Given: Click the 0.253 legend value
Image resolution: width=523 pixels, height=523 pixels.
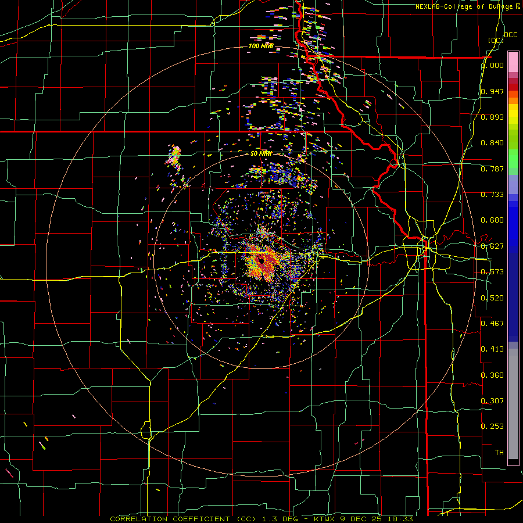Looking at the screenshot, I should coord(492,427).
